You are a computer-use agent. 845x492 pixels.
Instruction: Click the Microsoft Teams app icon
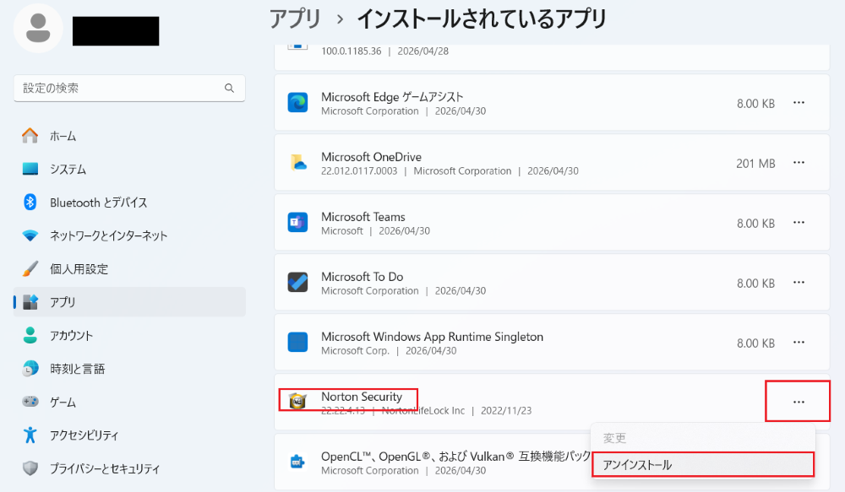297,222
